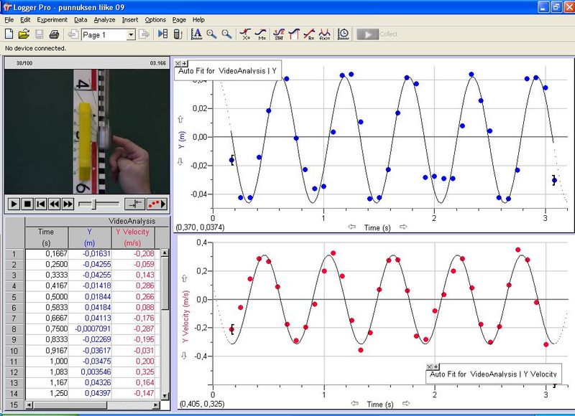This screenshot has height=416, width=575.
Task: Play the video
Action: 14,204
